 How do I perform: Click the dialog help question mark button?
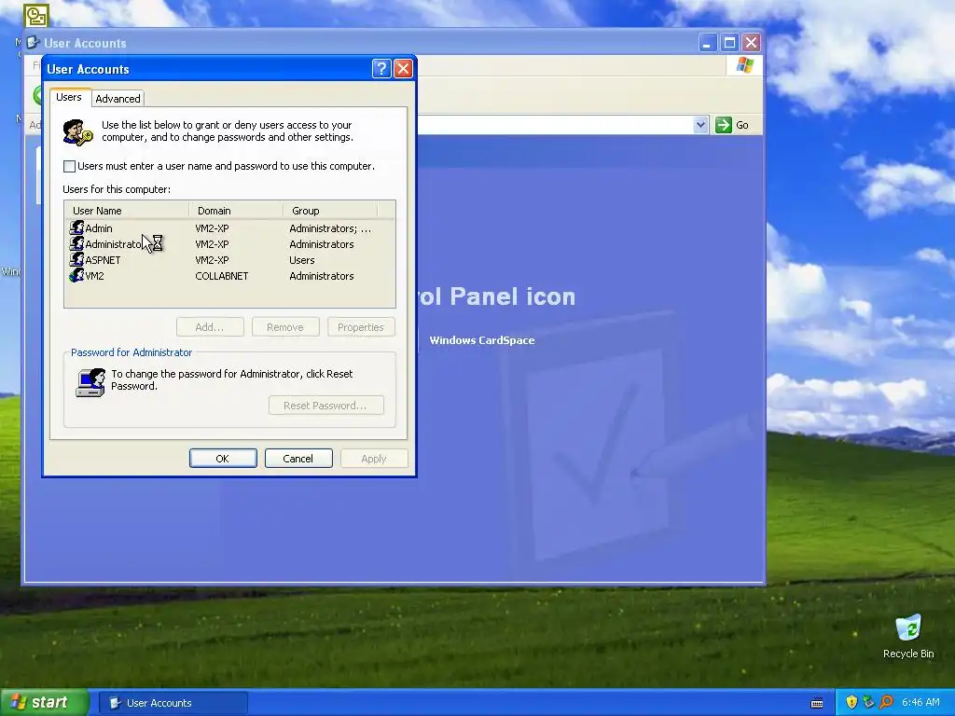pos(381,69)
